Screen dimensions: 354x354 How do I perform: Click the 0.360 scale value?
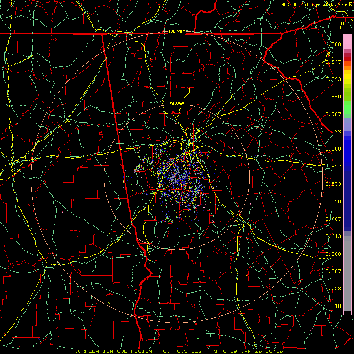click(333, 254)
